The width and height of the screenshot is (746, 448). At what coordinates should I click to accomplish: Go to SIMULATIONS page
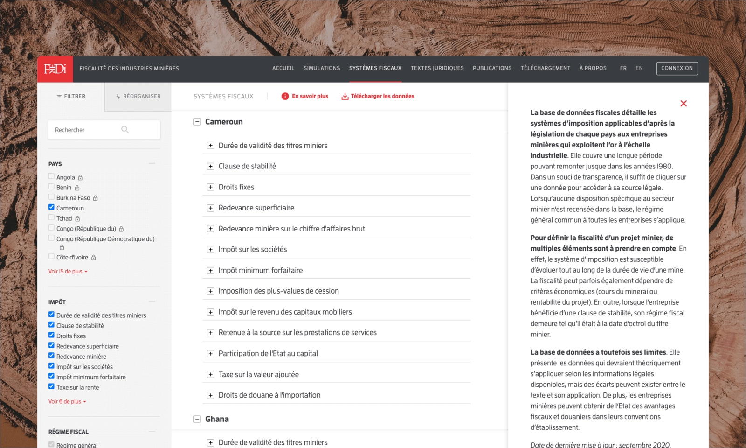322,68
